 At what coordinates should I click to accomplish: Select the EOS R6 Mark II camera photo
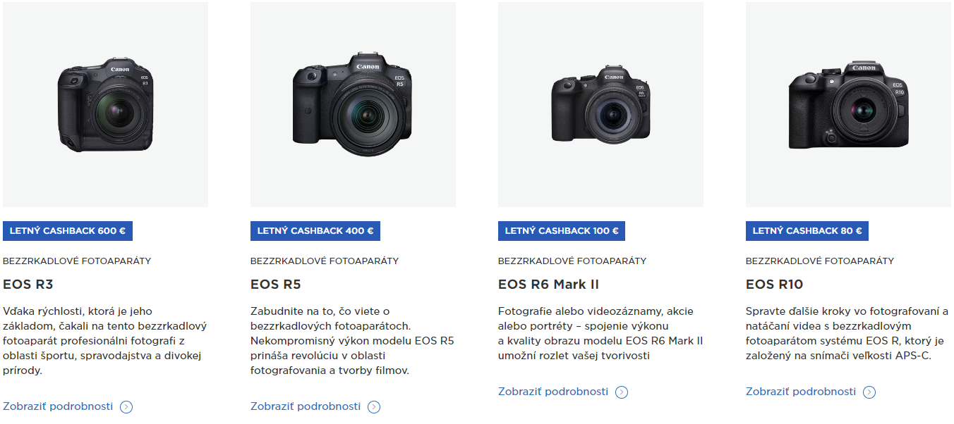[600, 104]
